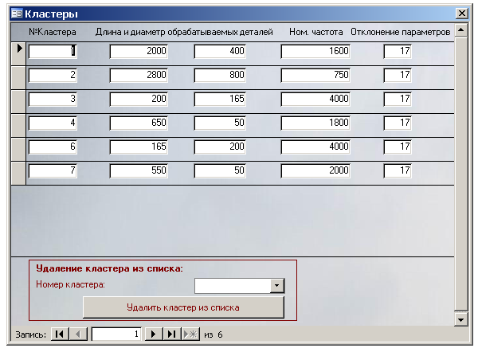This screenshot has width=478, height=352.
Task: Click length field with value 2800
Action: tap(139, 75)
